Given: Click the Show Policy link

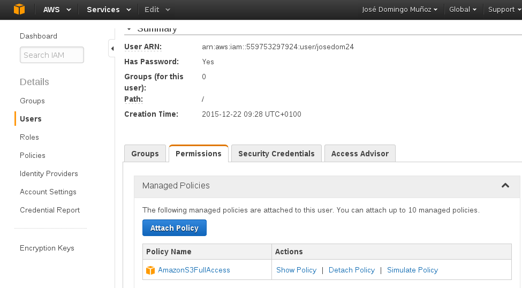Looking at the screenshot, I should (x=296, y=270).
